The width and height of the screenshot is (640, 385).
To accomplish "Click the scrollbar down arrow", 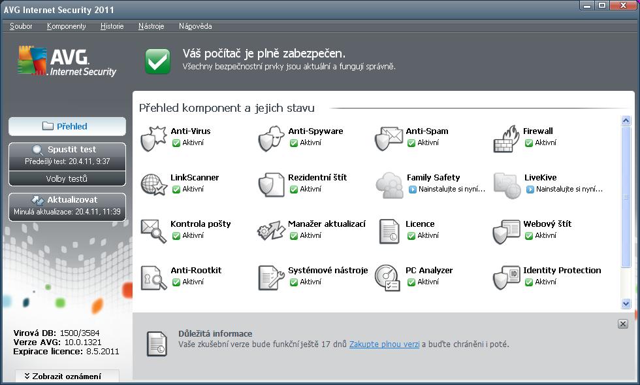I will (626, 303).
